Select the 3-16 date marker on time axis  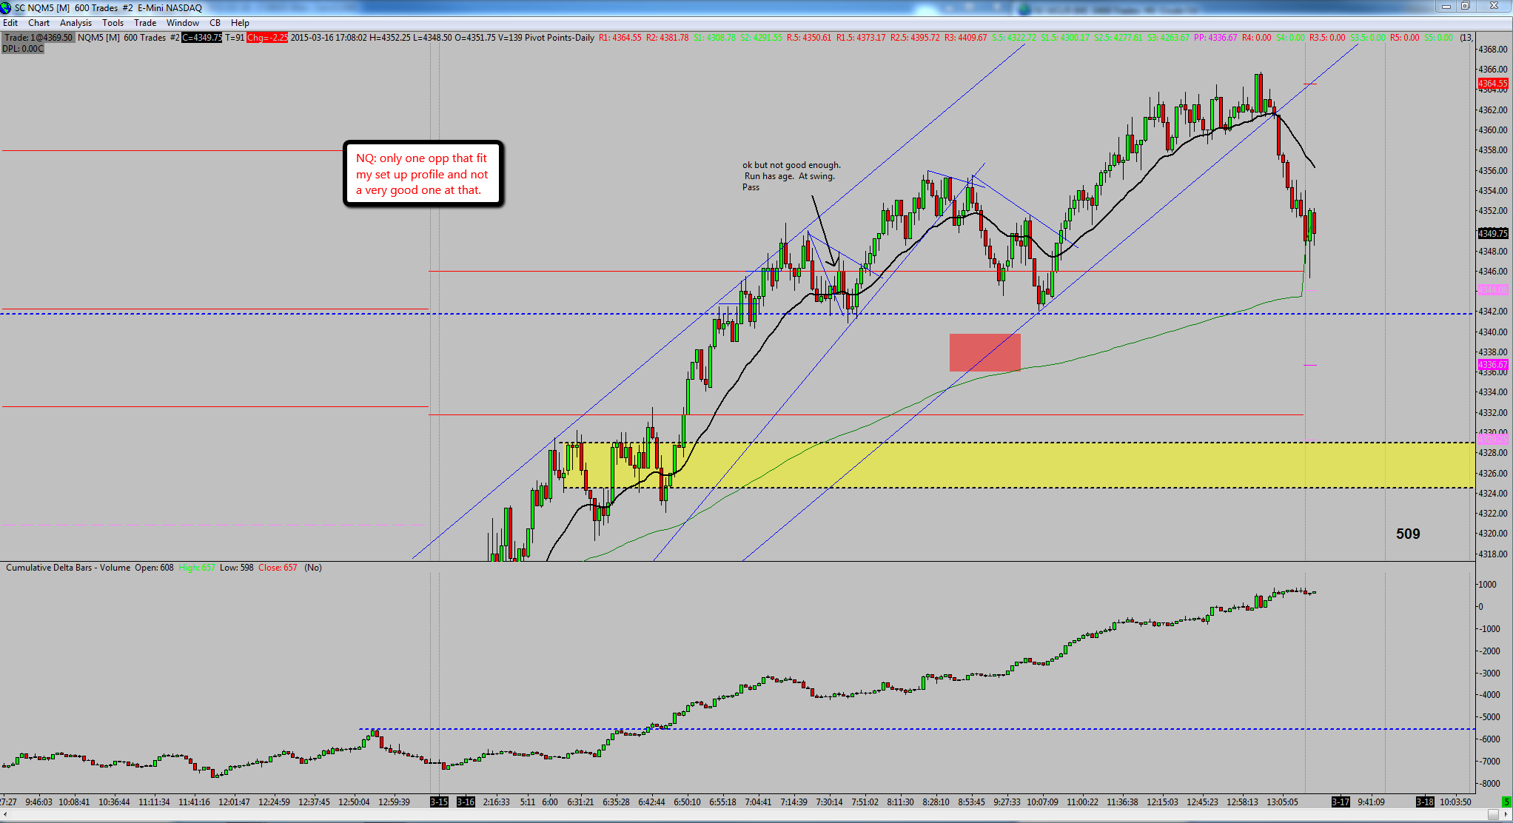466,802
